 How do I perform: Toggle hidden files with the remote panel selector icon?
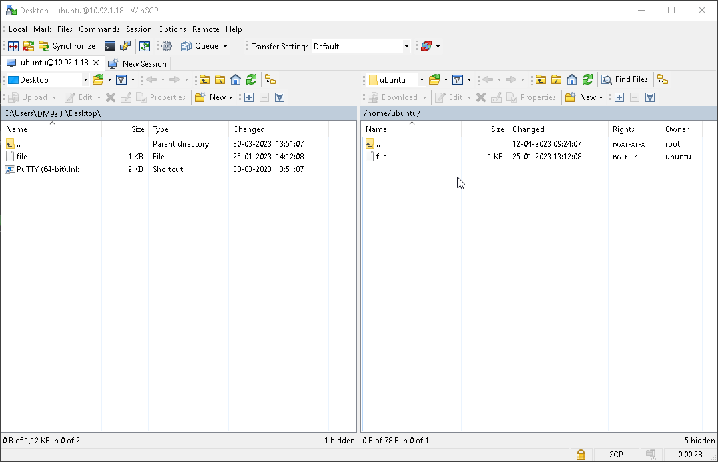(649, 97)
